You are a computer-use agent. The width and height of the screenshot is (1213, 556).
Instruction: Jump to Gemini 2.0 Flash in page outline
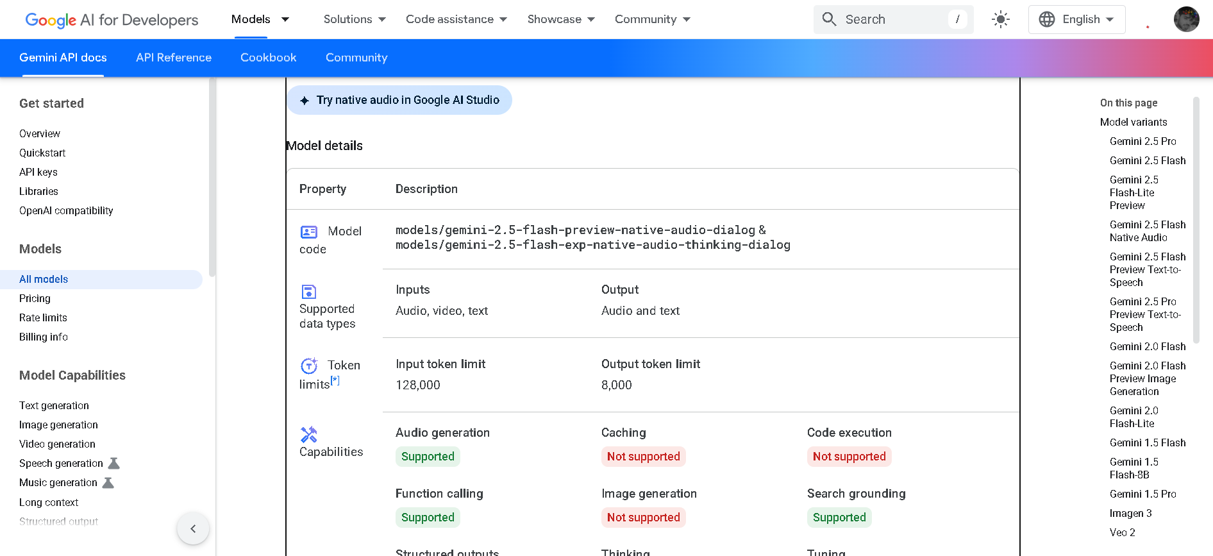(x=1148, y=346)
